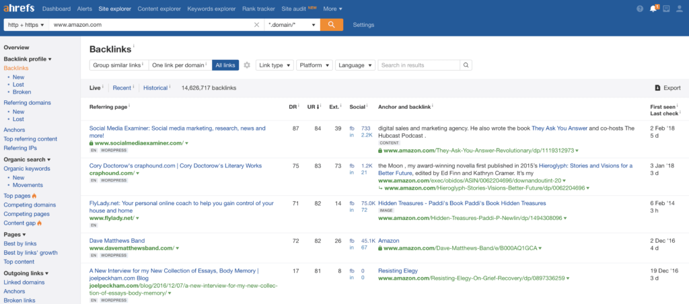
Task: Click the info icon beside the DR column
Action: tap(298, 106)
